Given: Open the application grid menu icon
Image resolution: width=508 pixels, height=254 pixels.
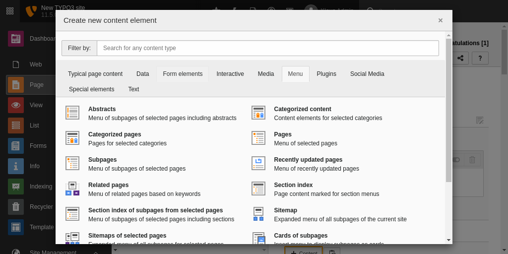Looking at the screenshot, I should click(x=10, y=11).
